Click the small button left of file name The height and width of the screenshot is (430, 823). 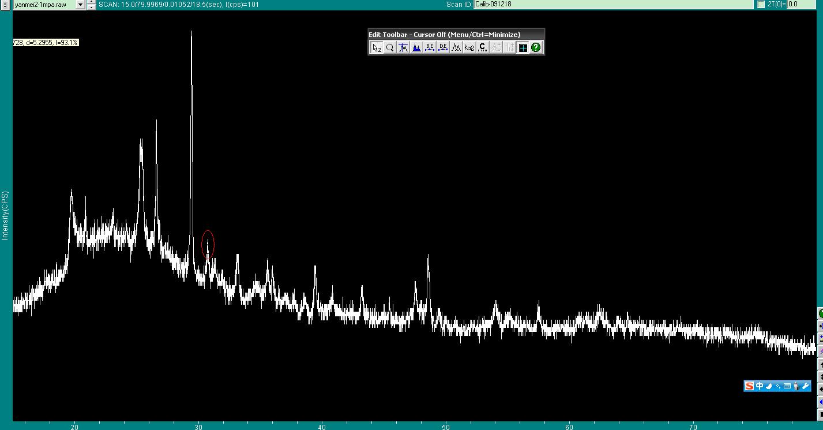(x=6, y=5)
